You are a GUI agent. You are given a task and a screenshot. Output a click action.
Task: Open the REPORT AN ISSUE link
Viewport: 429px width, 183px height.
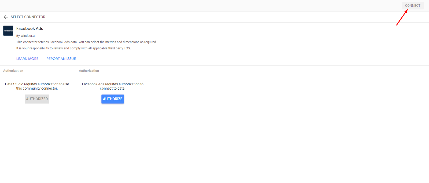coord(61,59)
